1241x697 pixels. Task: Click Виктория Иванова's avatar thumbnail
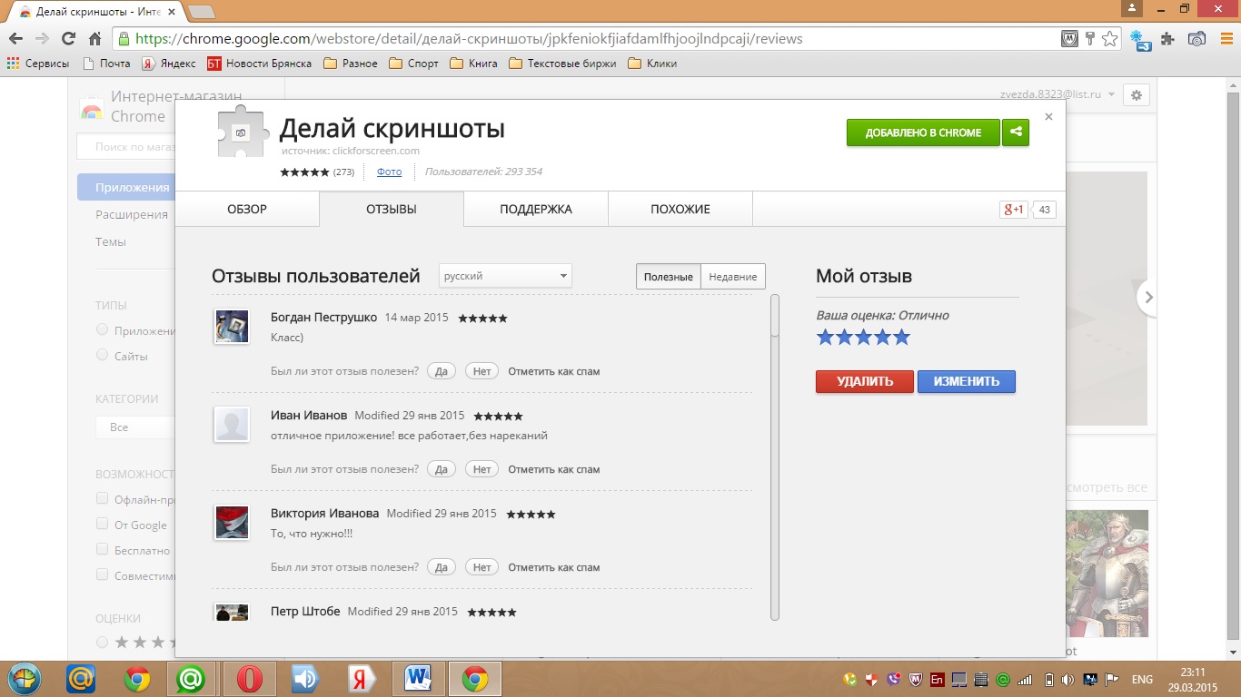pyautogui.click(x=232, y=523)
